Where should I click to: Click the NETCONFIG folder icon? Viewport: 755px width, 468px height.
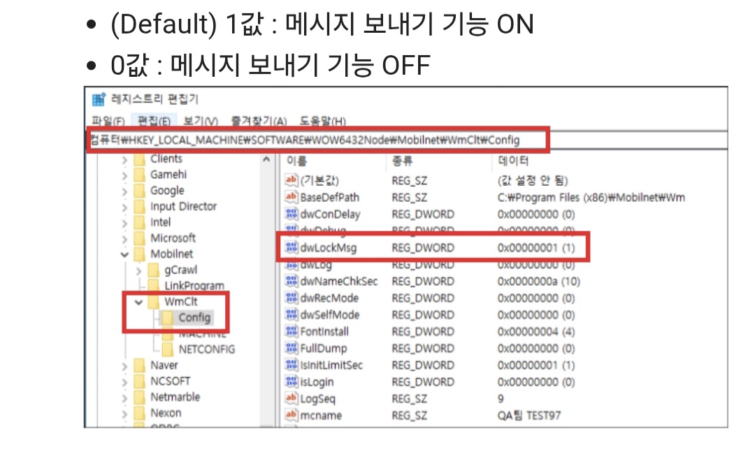click(x=168, y=349)
